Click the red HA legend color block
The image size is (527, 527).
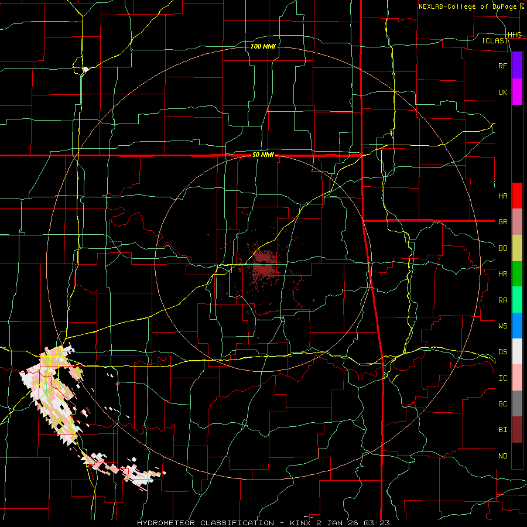(517, 196)
